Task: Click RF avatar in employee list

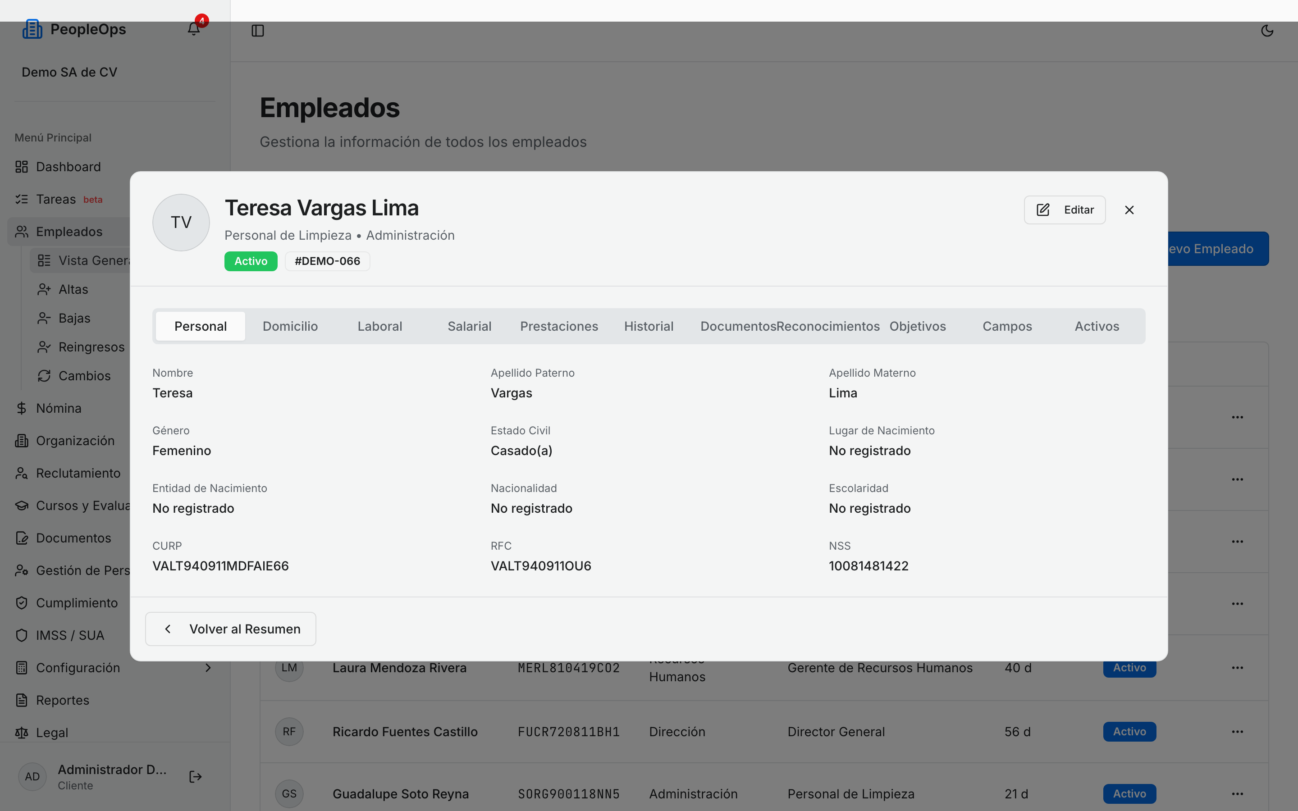Action: (289, 732)
